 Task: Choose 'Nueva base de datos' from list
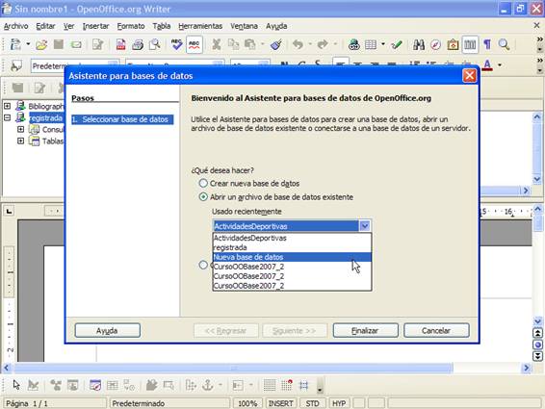[x=292, y=257]
